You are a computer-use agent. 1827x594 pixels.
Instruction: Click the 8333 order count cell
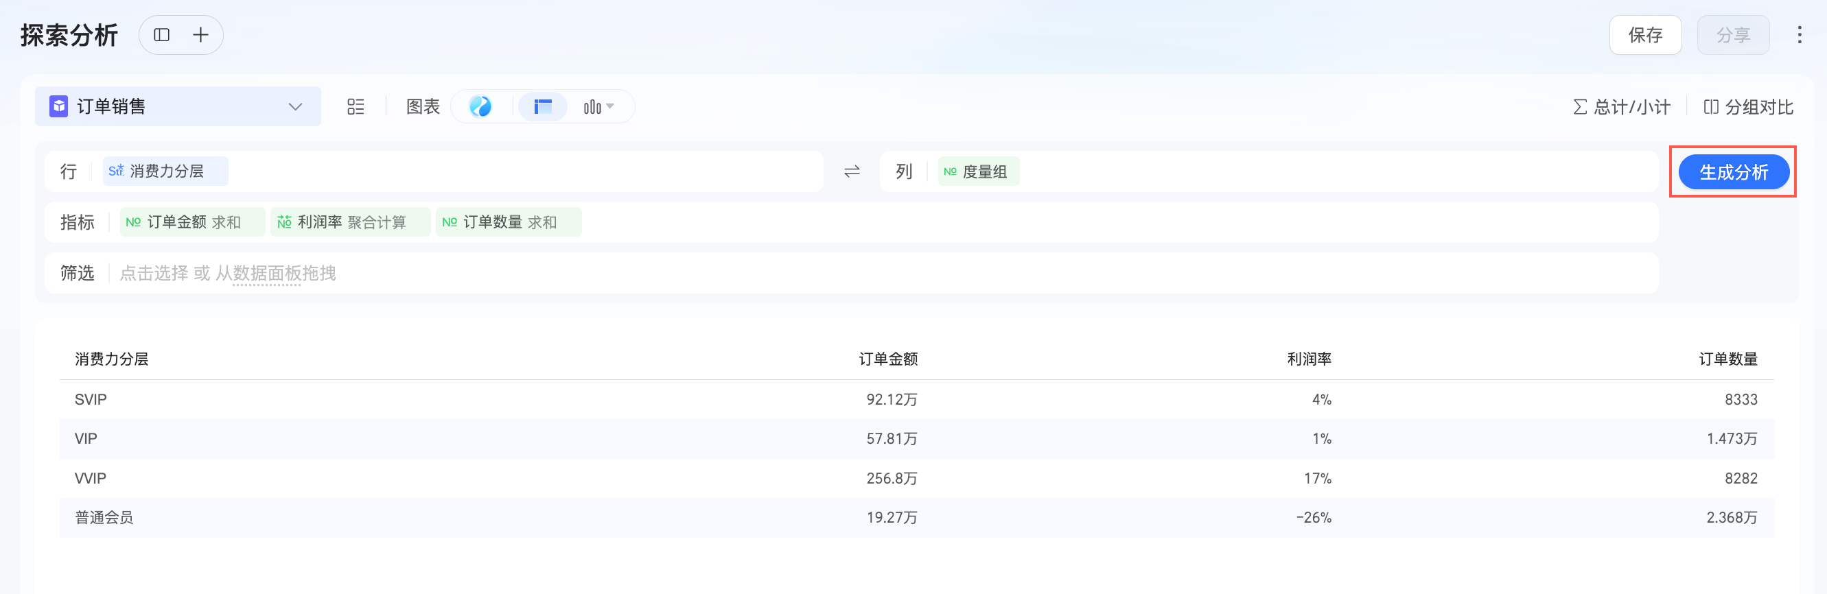(x=1741, y=399)
